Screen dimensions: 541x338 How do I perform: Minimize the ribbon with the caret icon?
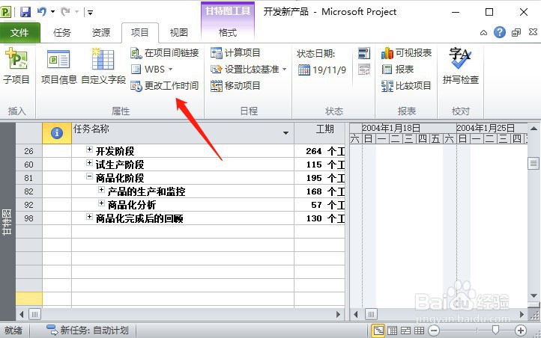pyautogui.click(x=483, y=33)
